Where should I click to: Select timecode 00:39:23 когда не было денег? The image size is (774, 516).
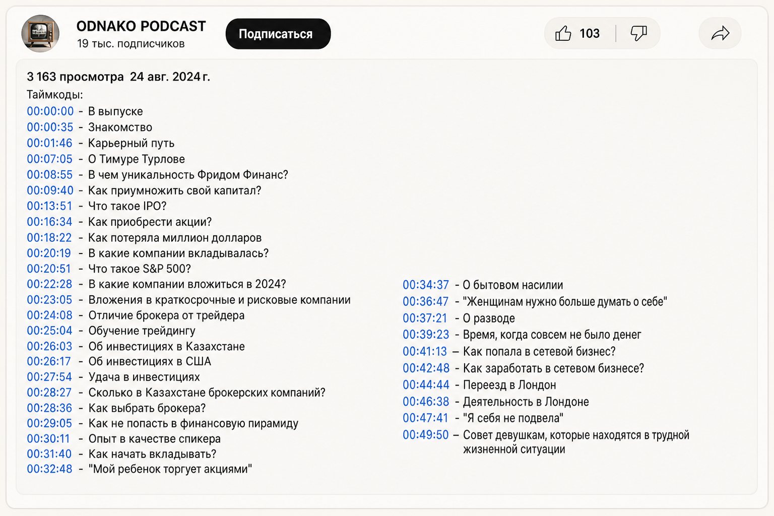pos(426,335)
